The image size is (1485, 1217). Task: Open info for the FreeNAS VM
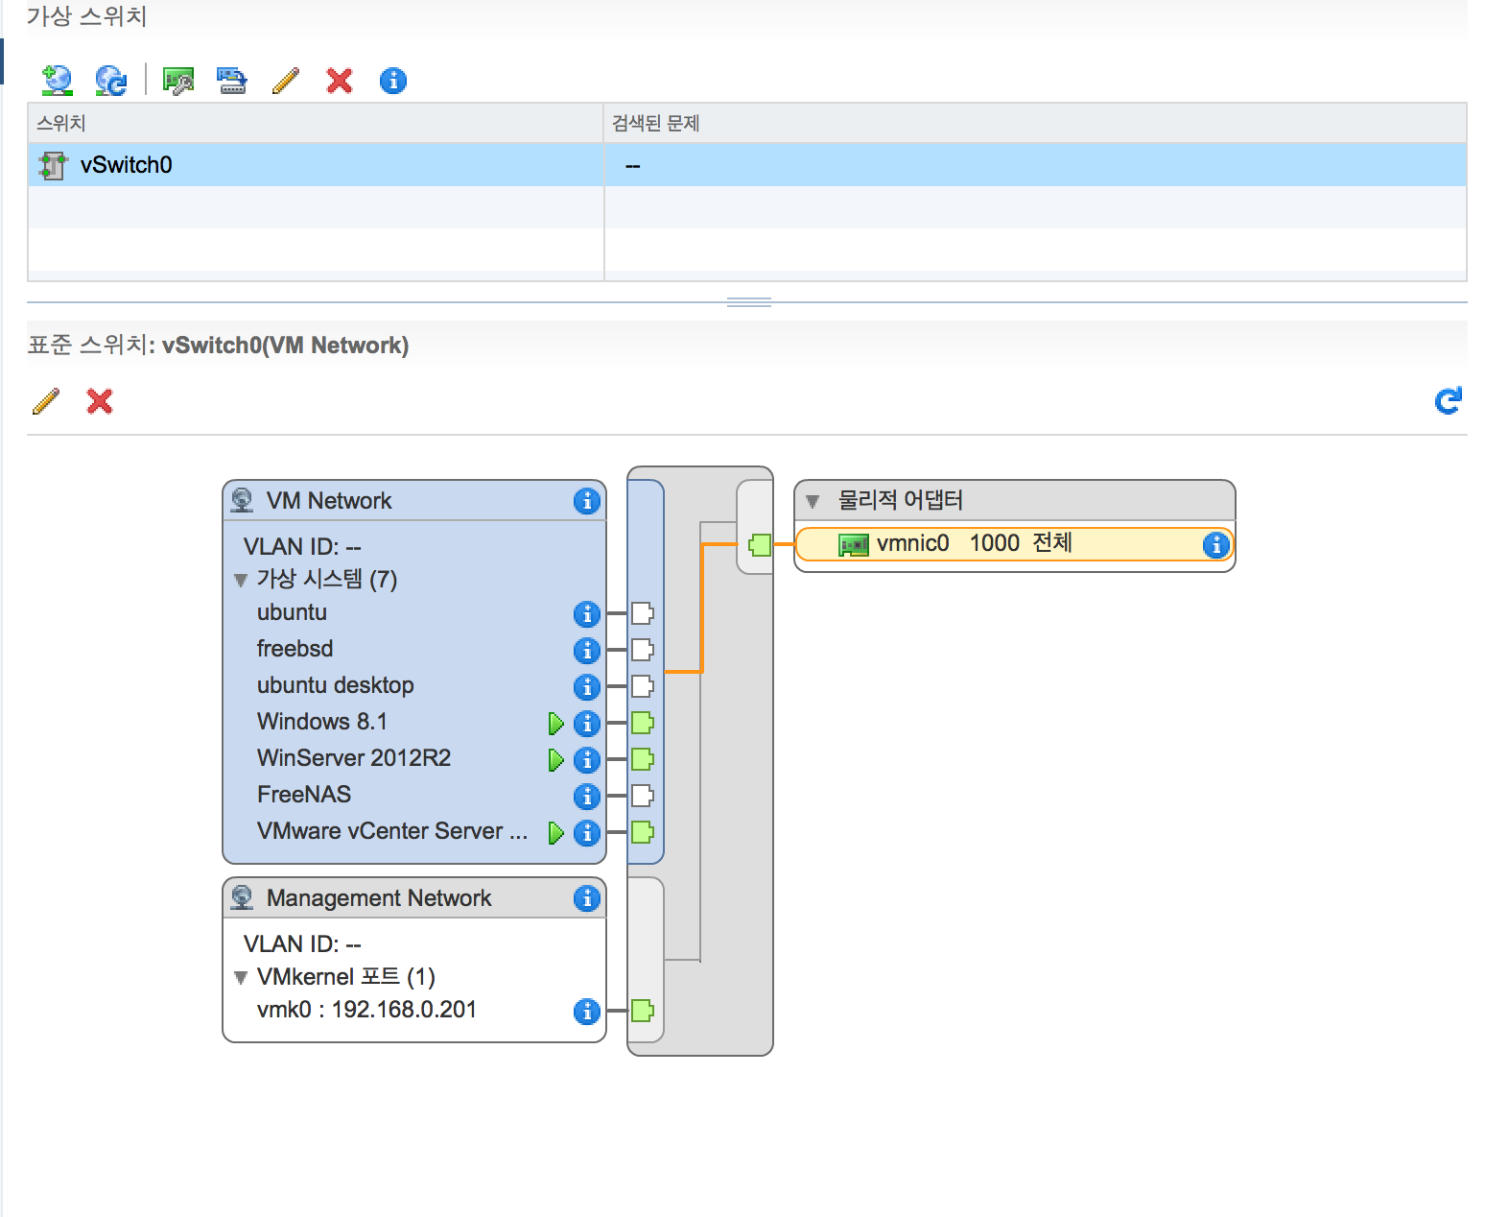pos(587,797)
